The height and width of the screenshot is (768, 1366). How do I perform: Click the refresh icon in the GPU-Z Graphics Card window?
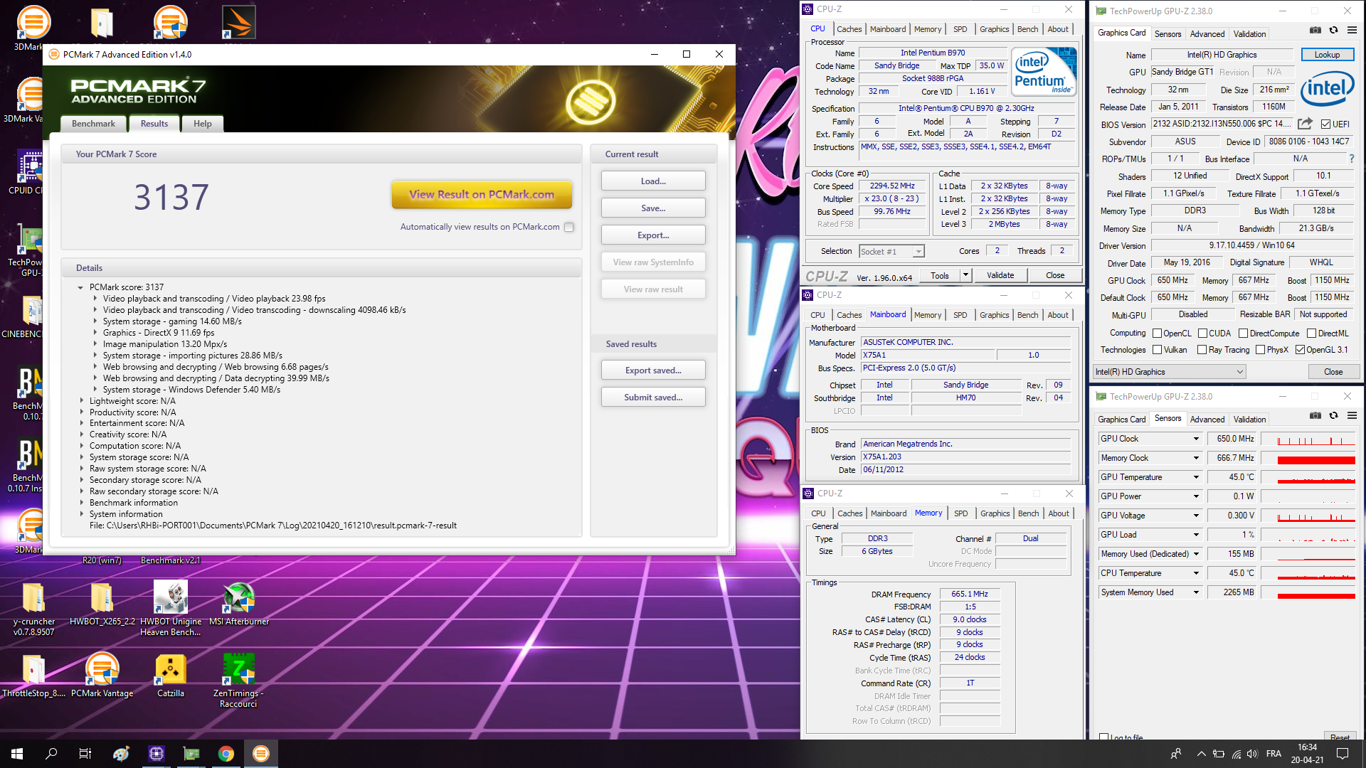pyautogui.click(x=1334, y=31)
